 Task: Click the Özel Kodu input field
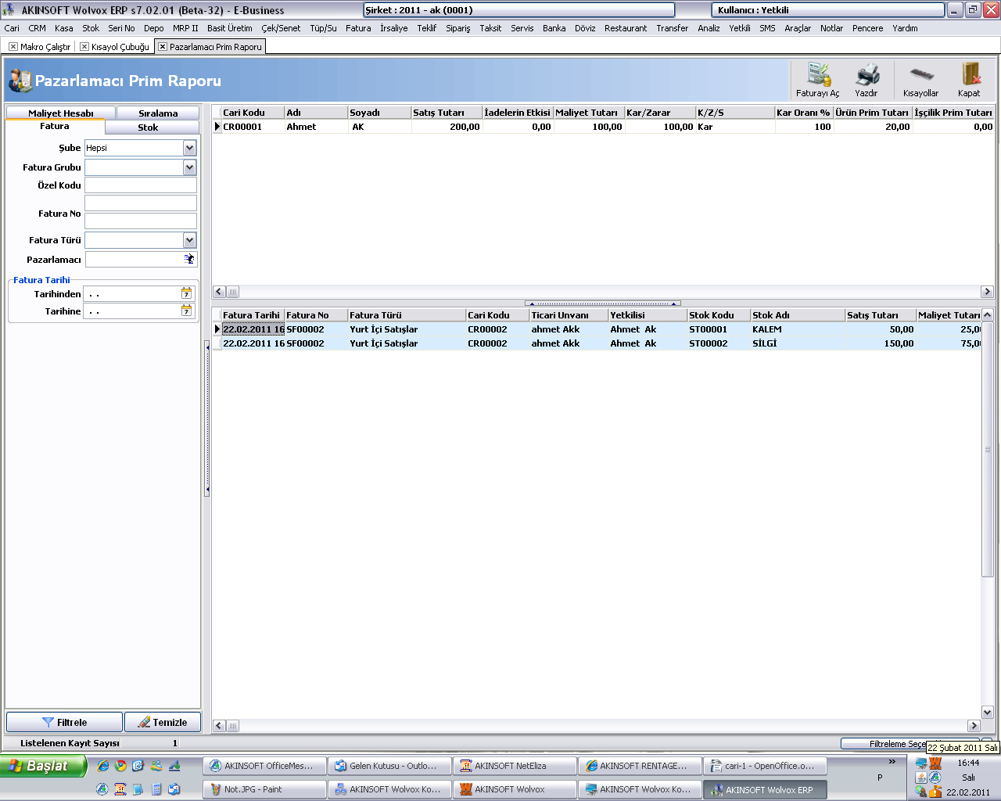(141, 185)
